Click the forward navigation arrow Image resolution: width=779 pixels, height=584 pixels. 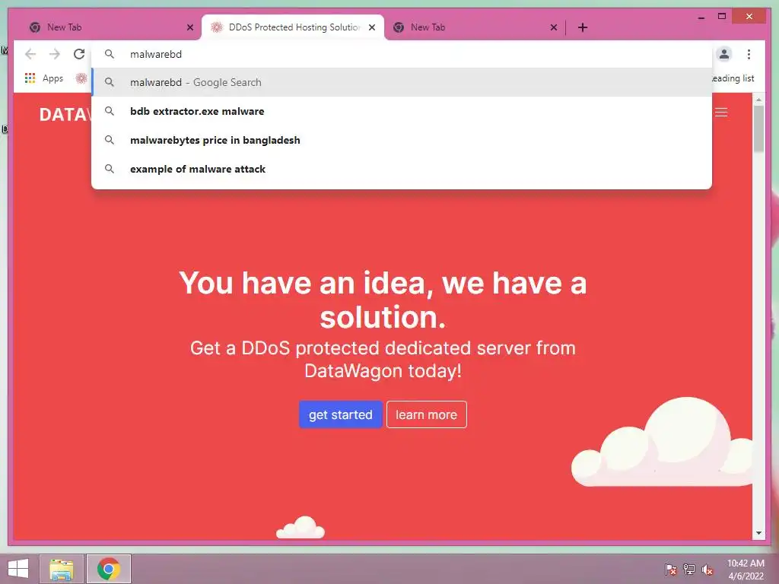pos(55,54)
